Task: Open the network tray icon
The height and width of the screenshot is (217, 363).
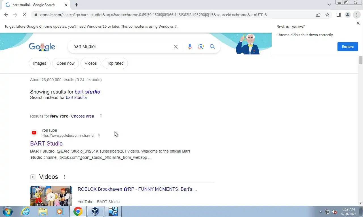Action: [328, 212]
